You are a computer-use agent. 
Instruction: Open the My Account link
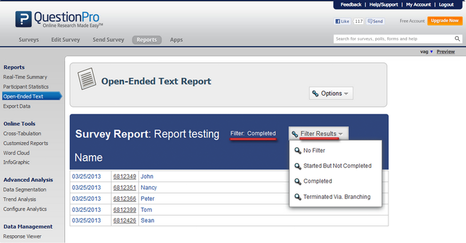pyautogui.click(x=418, y=4)
